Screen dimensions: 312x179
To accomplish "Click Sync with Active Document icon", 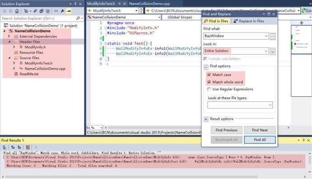I will click(35, 11).
